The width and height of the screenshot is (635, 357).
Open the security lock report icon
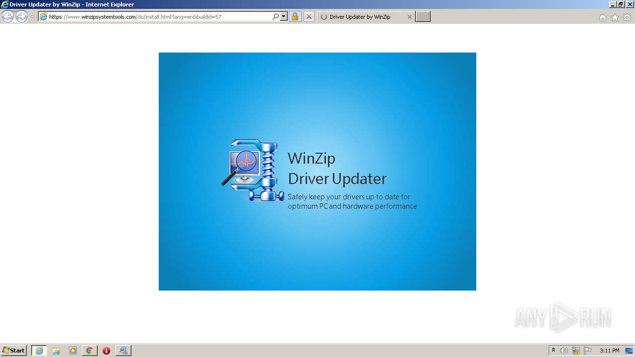pos(295,17)
